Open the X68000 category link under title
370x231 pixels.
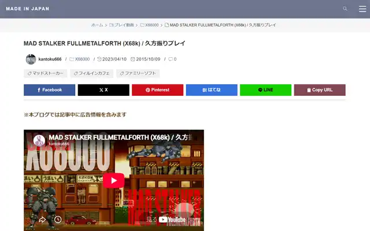(x=80, y=59)
